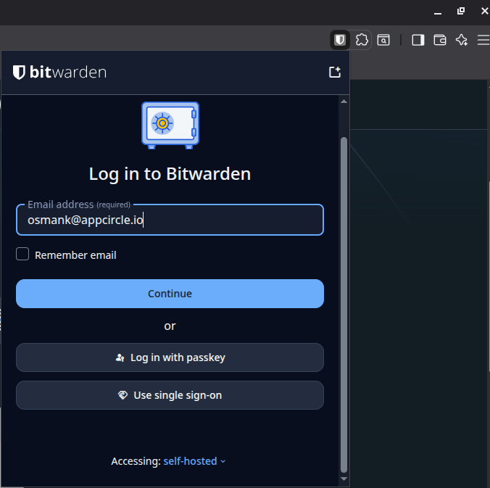The width and height of the screenshot is (490, 488).
Task: Click the vault safe illustration
Action: 170,125
